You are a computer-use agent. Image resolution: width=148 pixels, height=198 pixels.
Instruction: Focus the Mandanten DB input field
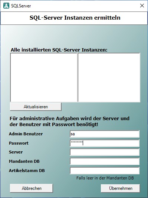pos(105,161)
